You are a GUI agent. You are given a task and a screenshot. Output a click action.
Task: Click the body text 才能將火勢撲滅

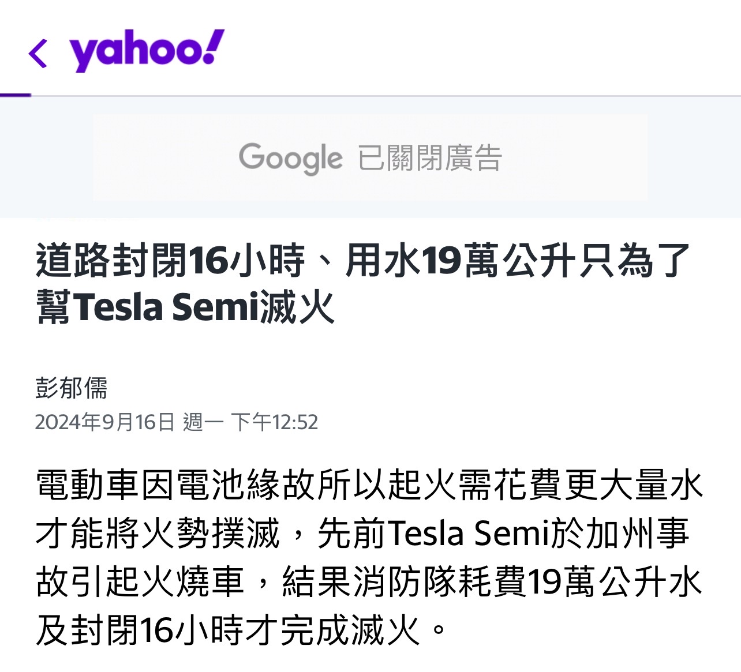pos(158,533)
